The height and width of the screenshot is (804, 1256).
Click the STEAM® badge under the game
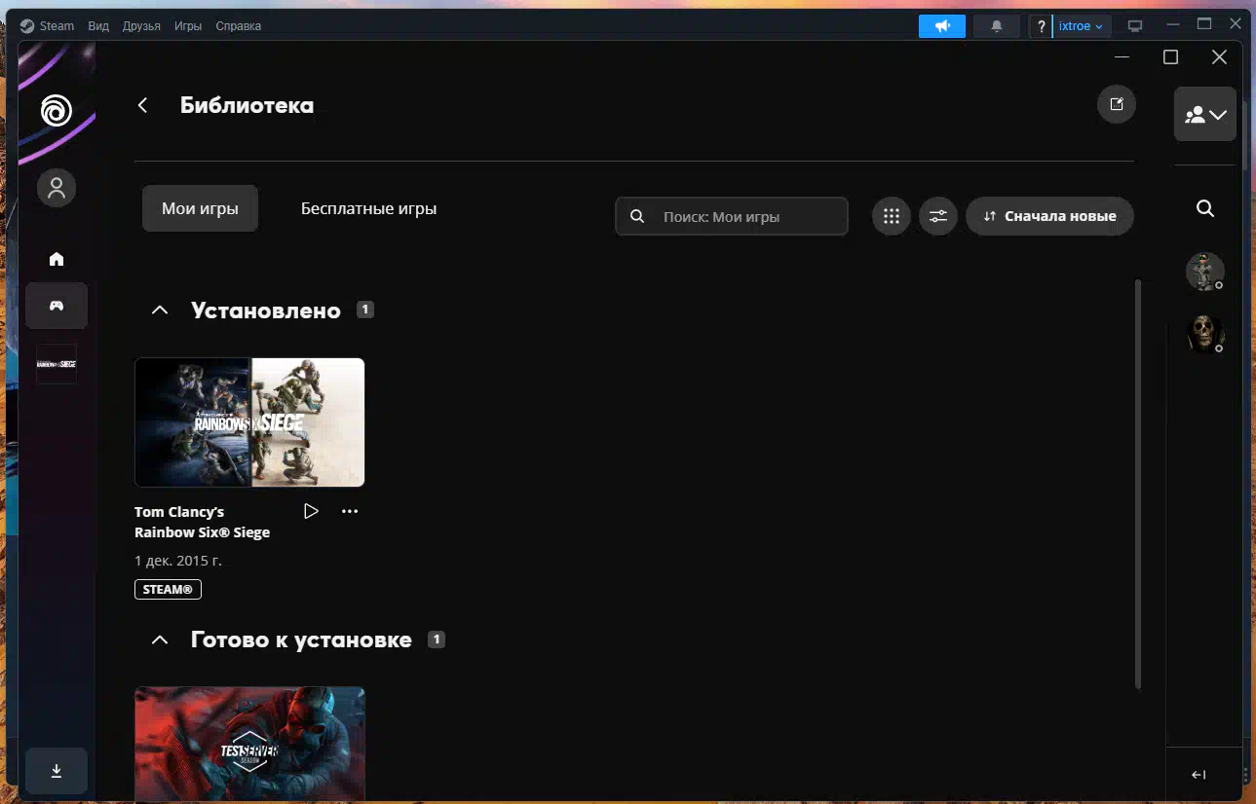point(168,589)
